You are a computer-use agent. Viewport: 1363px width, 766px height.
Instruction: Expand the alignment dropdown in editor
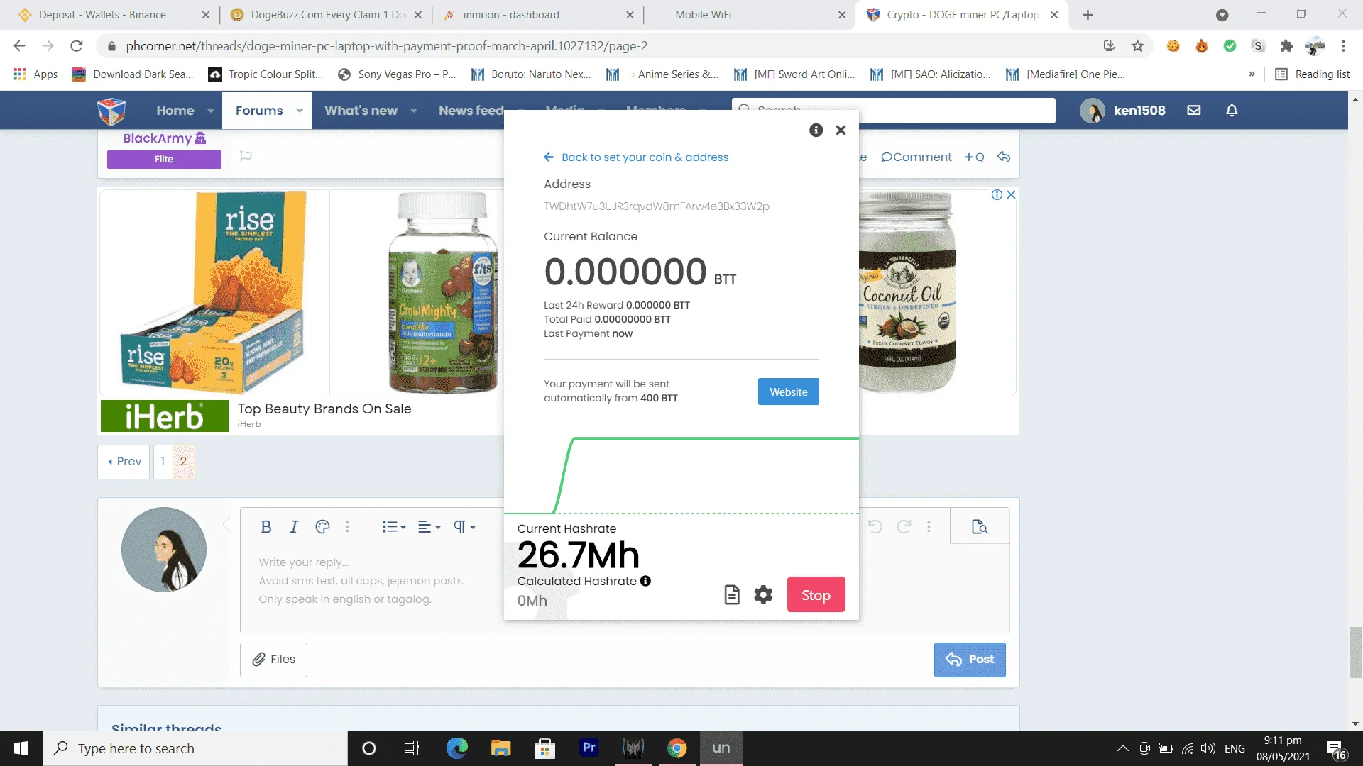pos(429,527)
